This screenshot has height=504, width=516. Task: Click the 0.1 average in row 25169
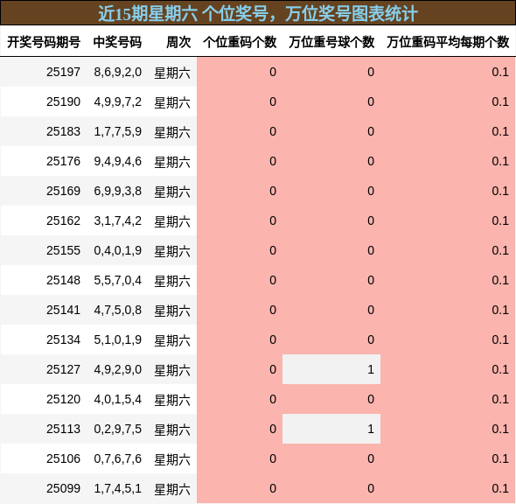(x=500, y=191)
